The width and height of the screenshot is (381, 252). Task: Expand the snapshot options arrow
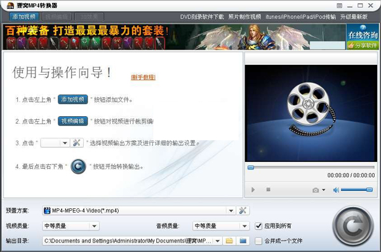[324, 190]
